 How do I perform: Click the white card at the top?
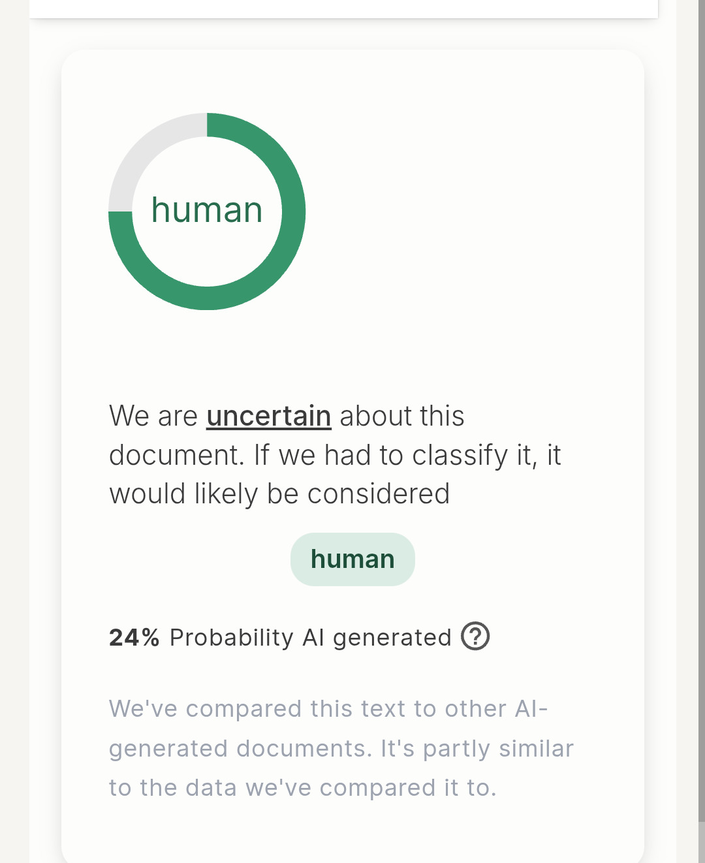(343, 8)
